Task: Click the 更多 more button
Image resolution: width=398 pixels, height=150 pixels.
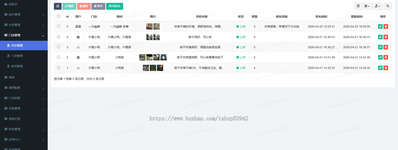Action: 99,6
